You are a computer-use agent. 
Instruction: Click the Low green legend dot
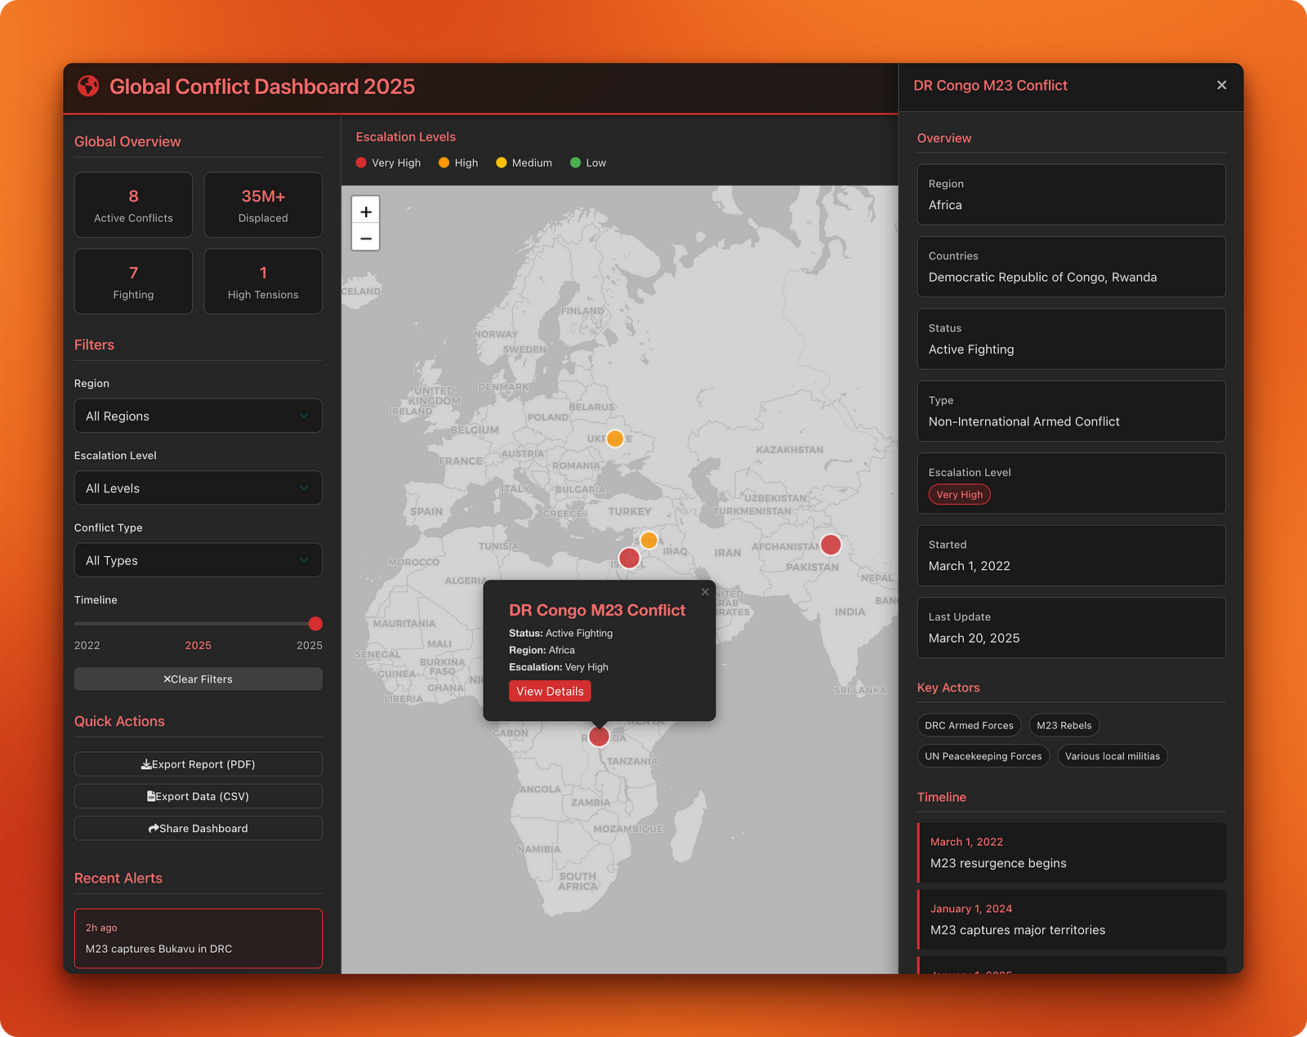(575, 162)
